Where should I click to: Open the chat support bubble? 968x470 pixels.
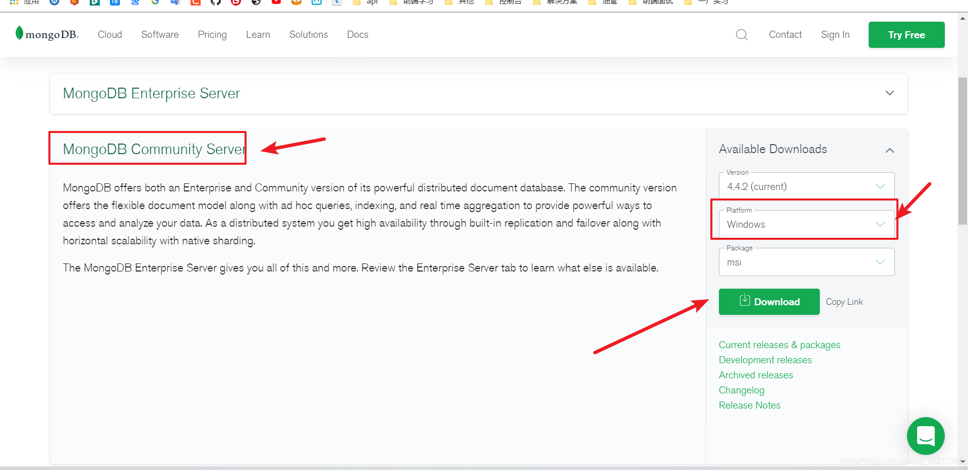[926, 436]
